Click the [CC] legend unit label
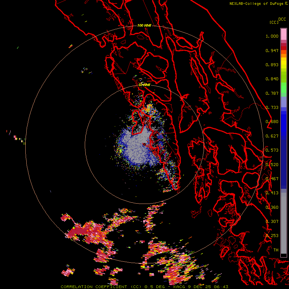289x289 pixels. [274, 22]
